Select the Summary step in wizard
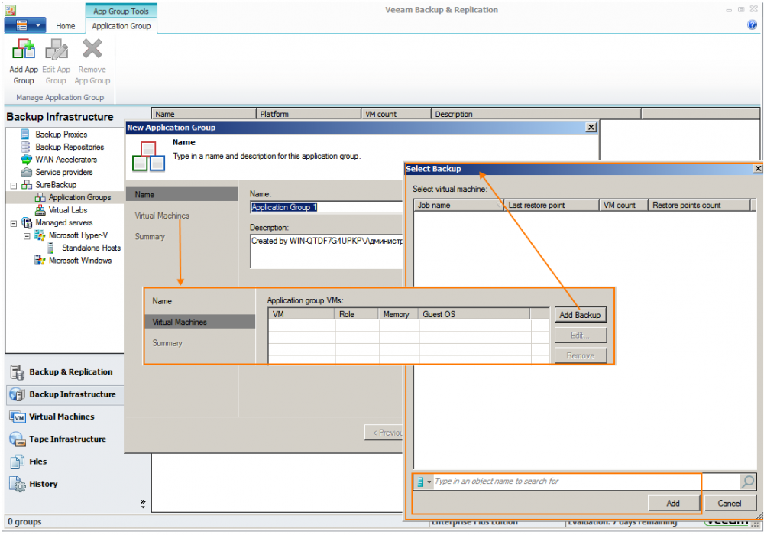 tap(150, 236)
